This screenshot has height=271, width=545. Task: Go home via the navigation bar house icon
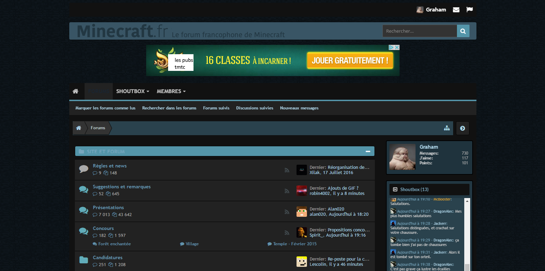pyautogui.click(x=76, y=91)
